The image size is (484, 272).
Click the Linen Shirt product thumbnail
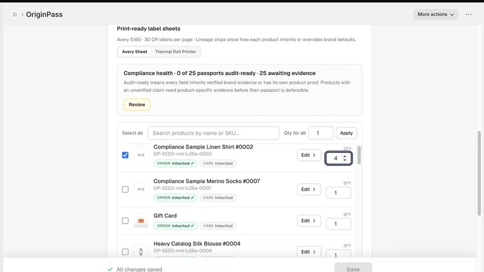pos(141,155)
